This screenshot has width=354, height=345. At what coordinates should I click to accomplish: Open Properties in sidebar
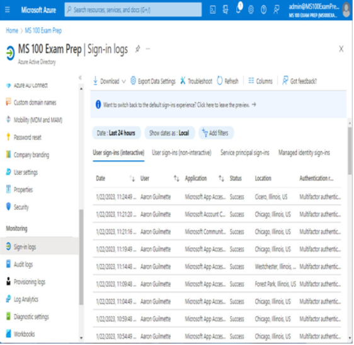pos(23,190)
